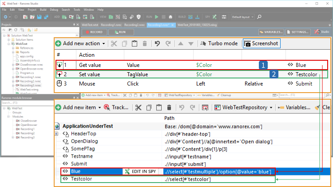Expand the HeaderTop tree node
The image size is (333, 187).
[x=56, y=134]
